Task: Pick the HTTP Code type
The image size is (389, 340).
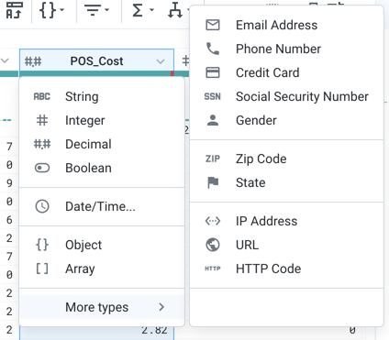Action: pyautogui.click(x=286, y=269)
